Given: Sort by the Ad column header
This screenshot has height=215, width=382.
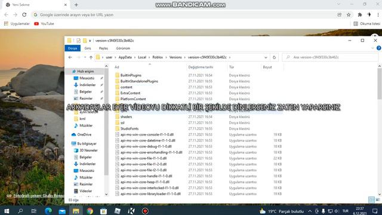Looking at the screenshot, I should click(117, 67).
